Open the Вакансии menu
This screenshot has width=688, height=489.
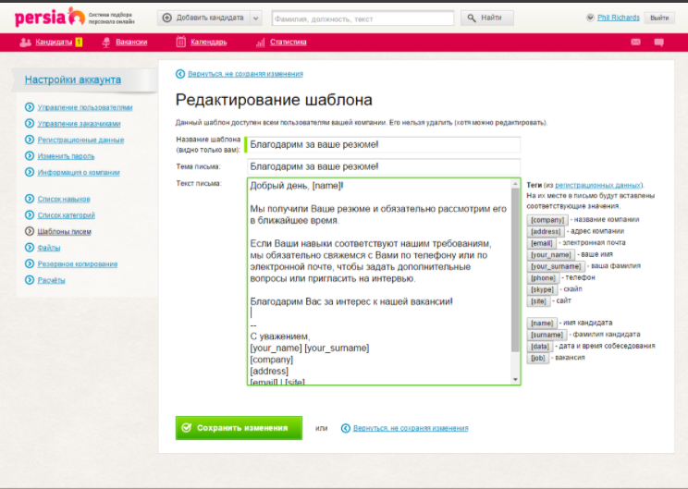(x=131, y=43)
